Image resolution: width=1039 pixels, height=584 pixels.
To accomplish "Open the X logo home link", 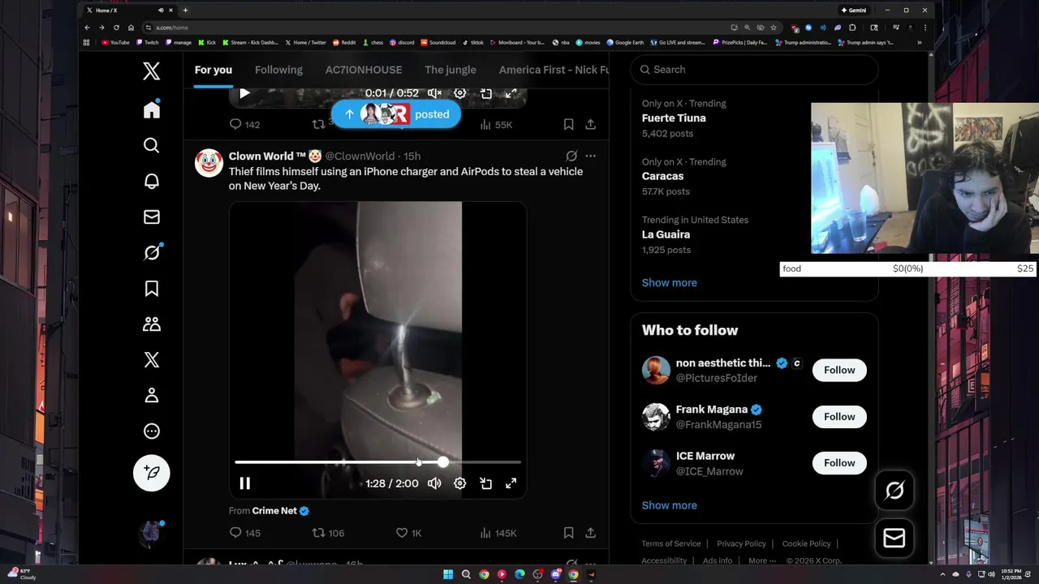I will 152,71.
